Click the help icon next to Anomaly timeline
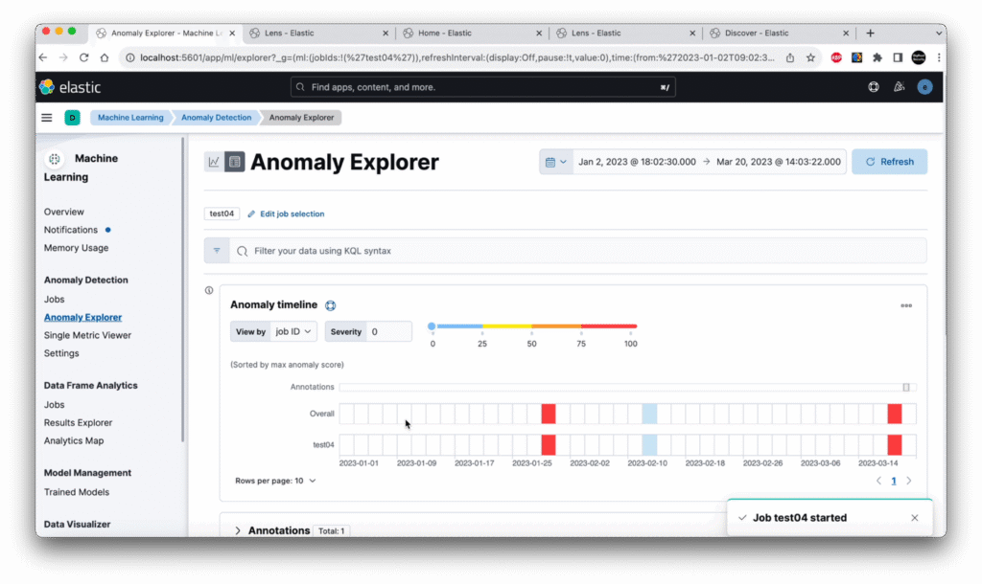Image resolution: width=982 pixels, height=584 pixels. point(330,305)
